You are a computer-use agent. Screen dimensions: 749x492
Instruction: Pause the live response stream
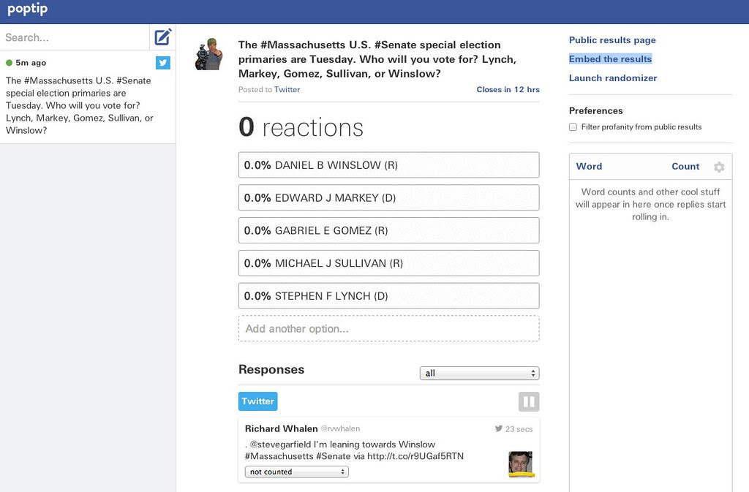pos(529,401)
